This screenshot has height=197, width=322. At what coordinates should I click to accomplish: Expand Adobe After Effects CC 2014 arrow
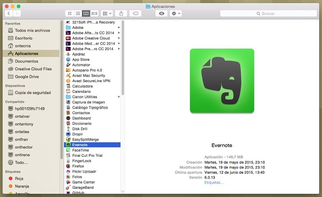119,33
